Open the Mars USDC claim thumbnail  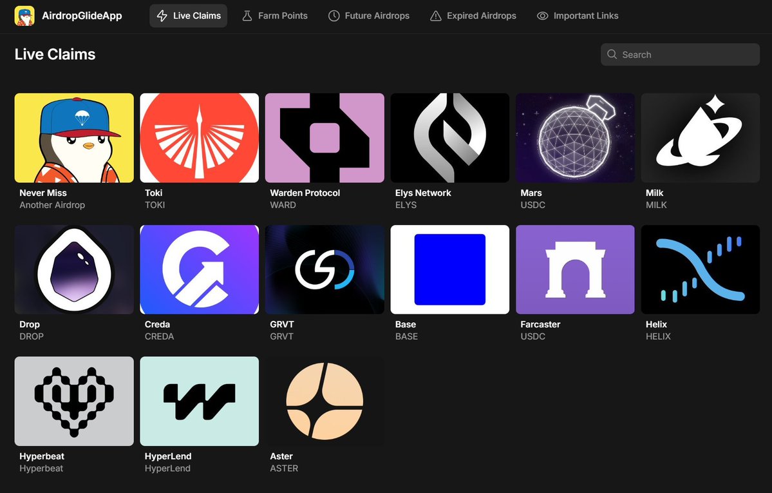click(575, 138)
